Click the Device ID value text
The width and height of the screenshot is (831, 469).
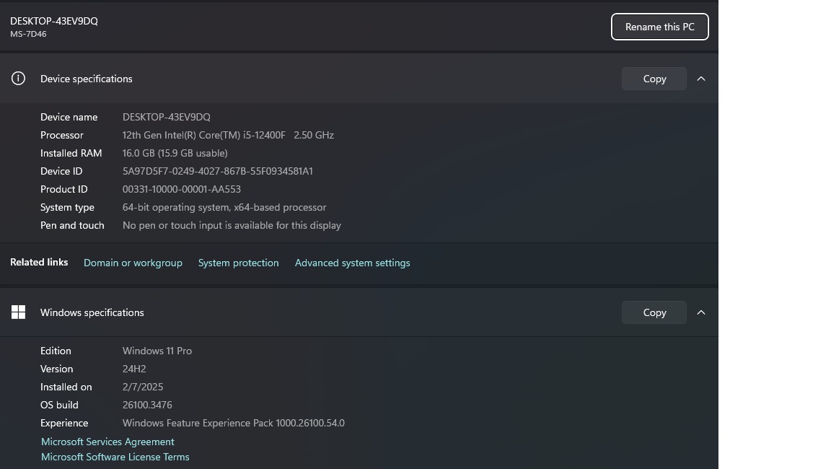pyautogui.click(x=217, y=171)
